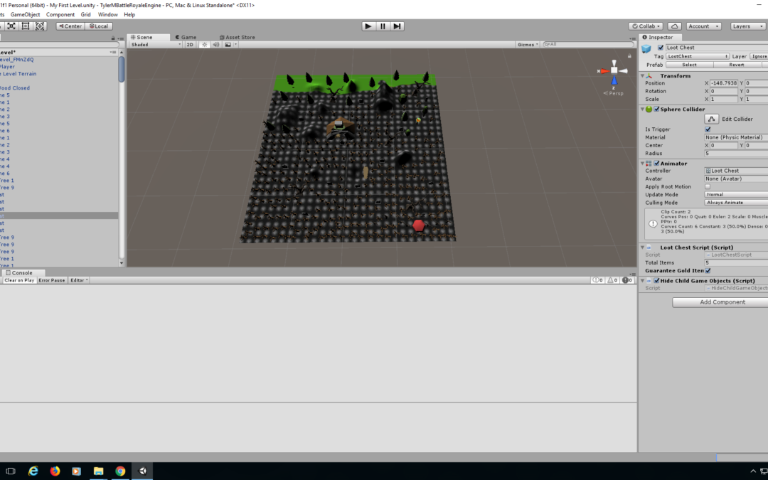Screen dimensions: 768x480
Task: Open the Shaded draw mode dropdown
Action: [x=156, y=45]
